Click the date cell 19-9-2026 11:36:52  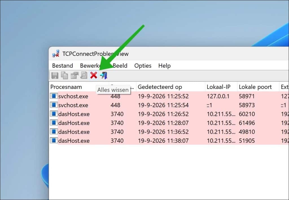(x=163, y=132)
